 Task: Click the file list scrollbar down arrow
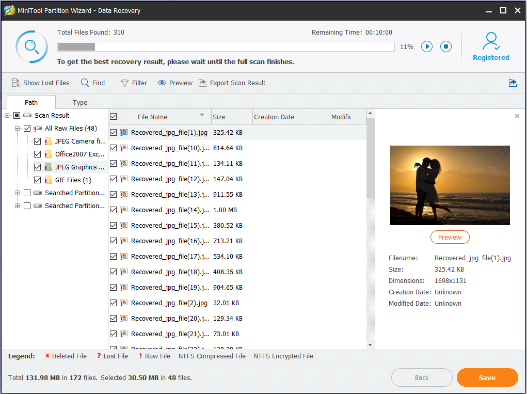[x=370, y=345]
